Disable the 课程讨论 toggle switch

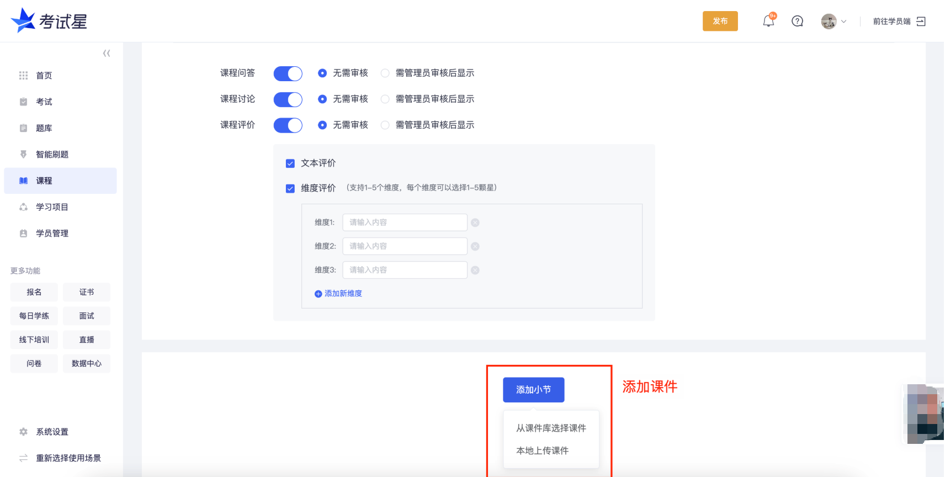288,99
